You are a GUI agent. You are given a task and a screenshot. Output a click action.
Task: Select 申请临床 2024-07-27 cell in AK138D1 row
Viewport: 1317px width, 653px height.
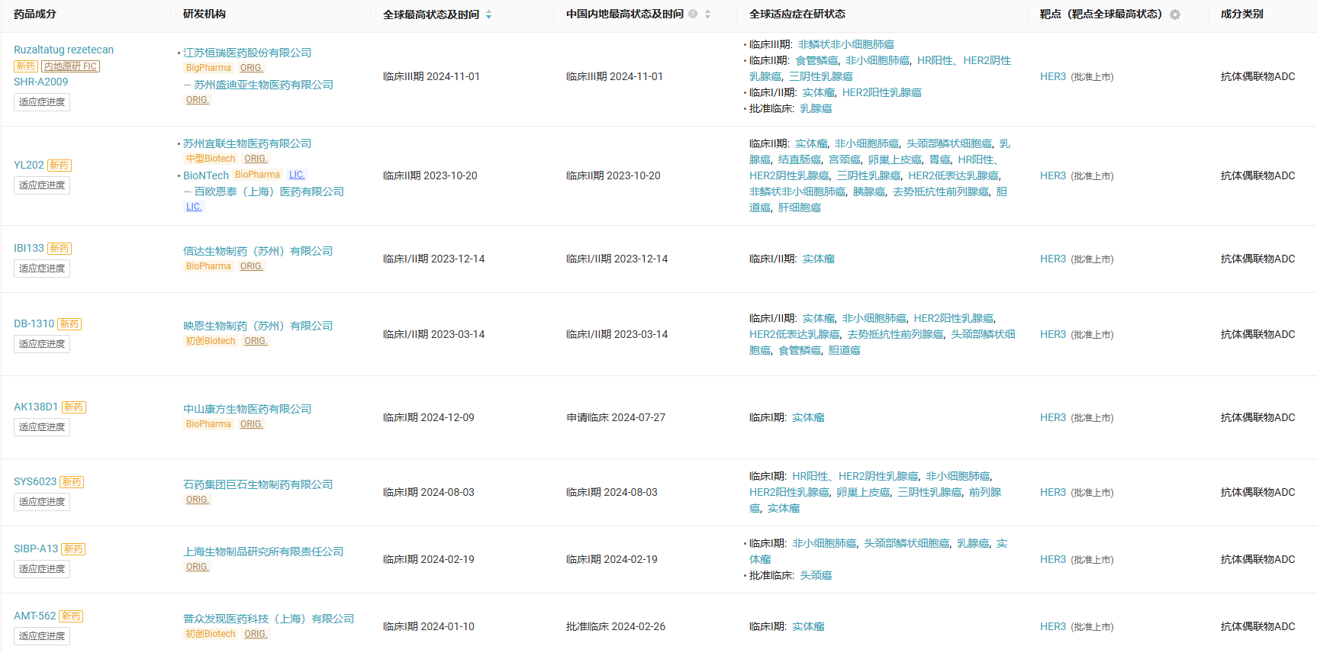point(616,417)
